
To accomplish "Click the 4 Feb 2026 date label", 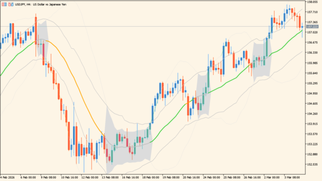I will click(x=8, y=177).
